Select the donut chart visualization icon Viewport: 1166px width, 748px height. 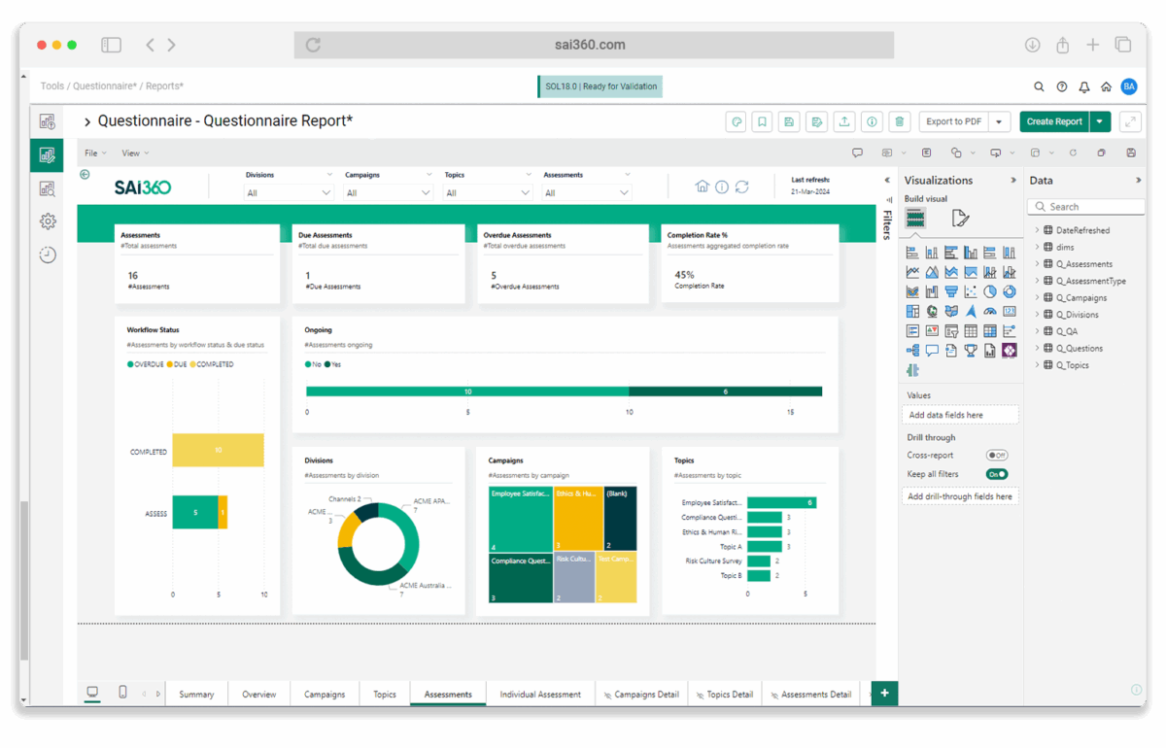(x=1010, y=291)
